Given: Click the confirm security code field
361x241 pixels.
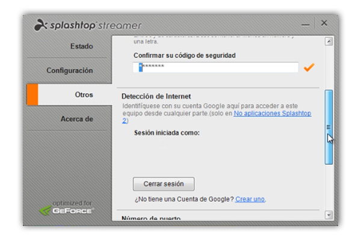Looking at the screenshot, I should point(215,67).
